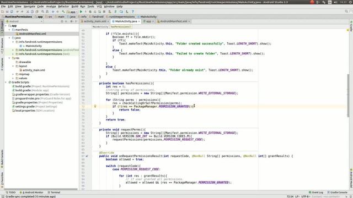Open the File menu
The width and height of the screenshot is (353, 198).
tap(3, 7)
